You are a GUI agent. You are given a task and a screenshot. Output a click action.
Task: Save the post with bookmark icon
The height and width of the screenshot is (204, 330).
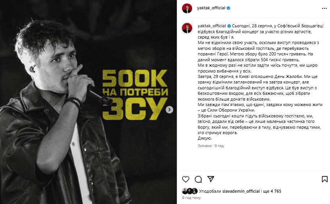(325, 179)
